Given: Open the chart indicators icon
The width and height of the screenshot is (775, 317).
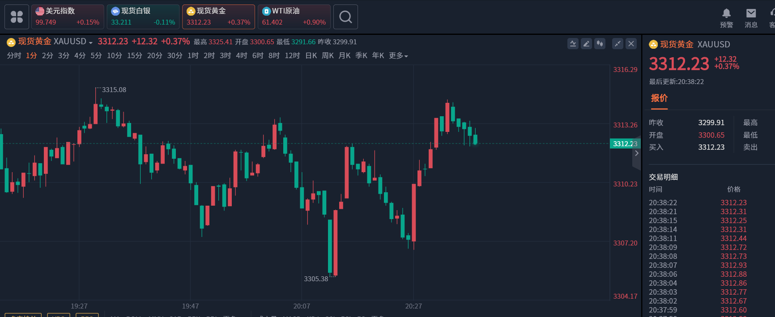Looking at the screenshot, I should pos(573,43).
